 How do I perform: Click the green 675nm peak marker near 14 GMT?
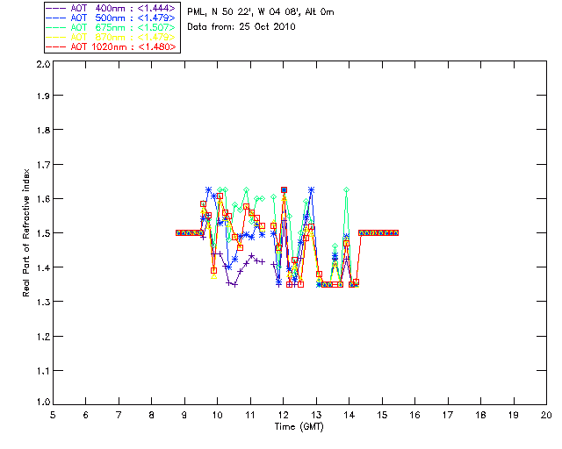point(346,189)
